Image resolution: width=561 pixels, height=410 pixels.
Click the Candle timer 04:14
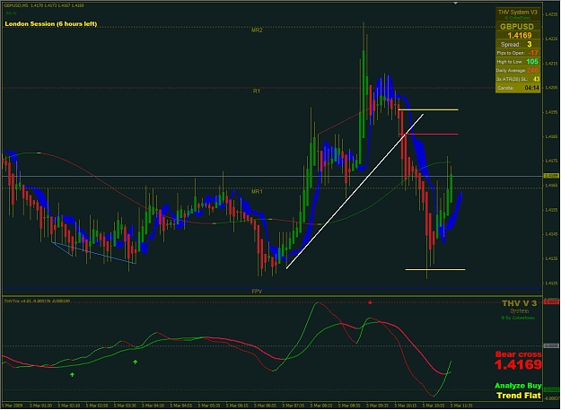point(532,88)
